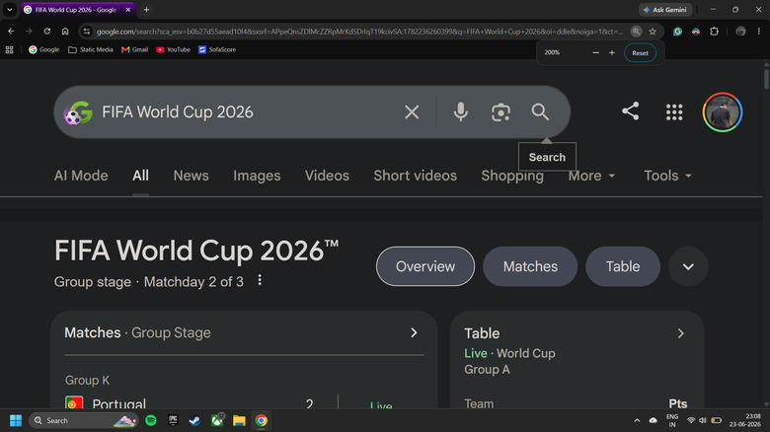Expand the More search filters dropdown
770x432 pixels.
point(591,176)
